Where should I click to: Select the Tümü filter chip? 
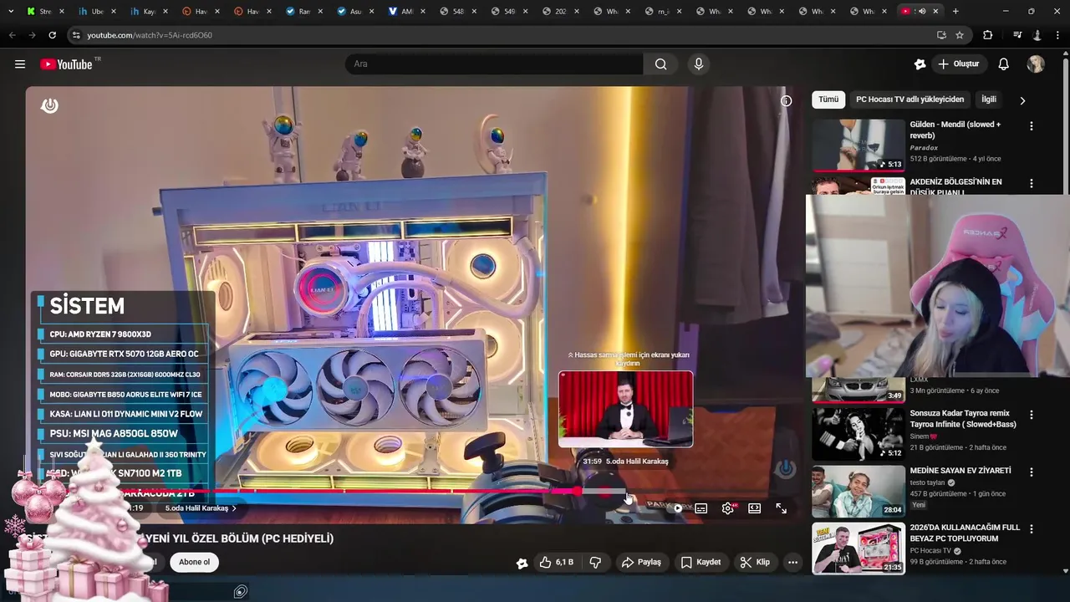(828, 99)
